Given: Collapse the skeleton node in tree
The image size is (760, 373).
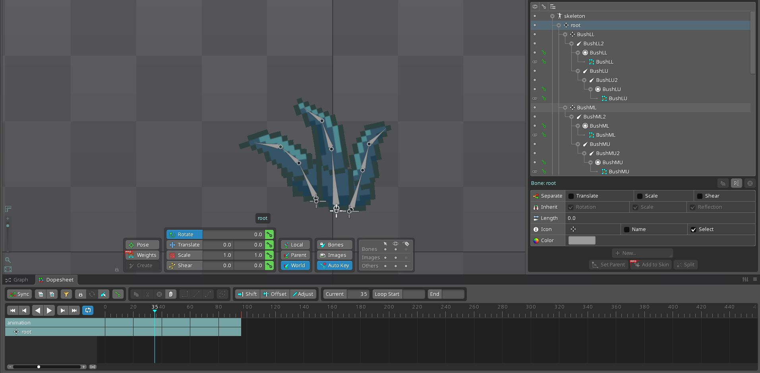Looking at the screenshot, I should pyautogui.click(x=552, y=16).
